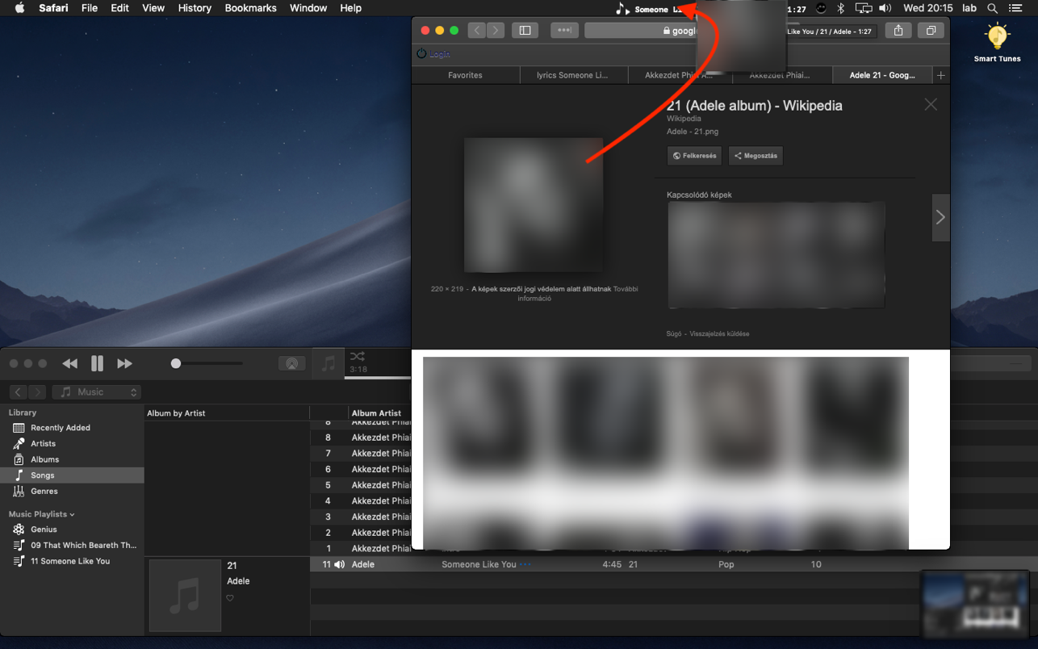Click További információ link

[579, 293]
